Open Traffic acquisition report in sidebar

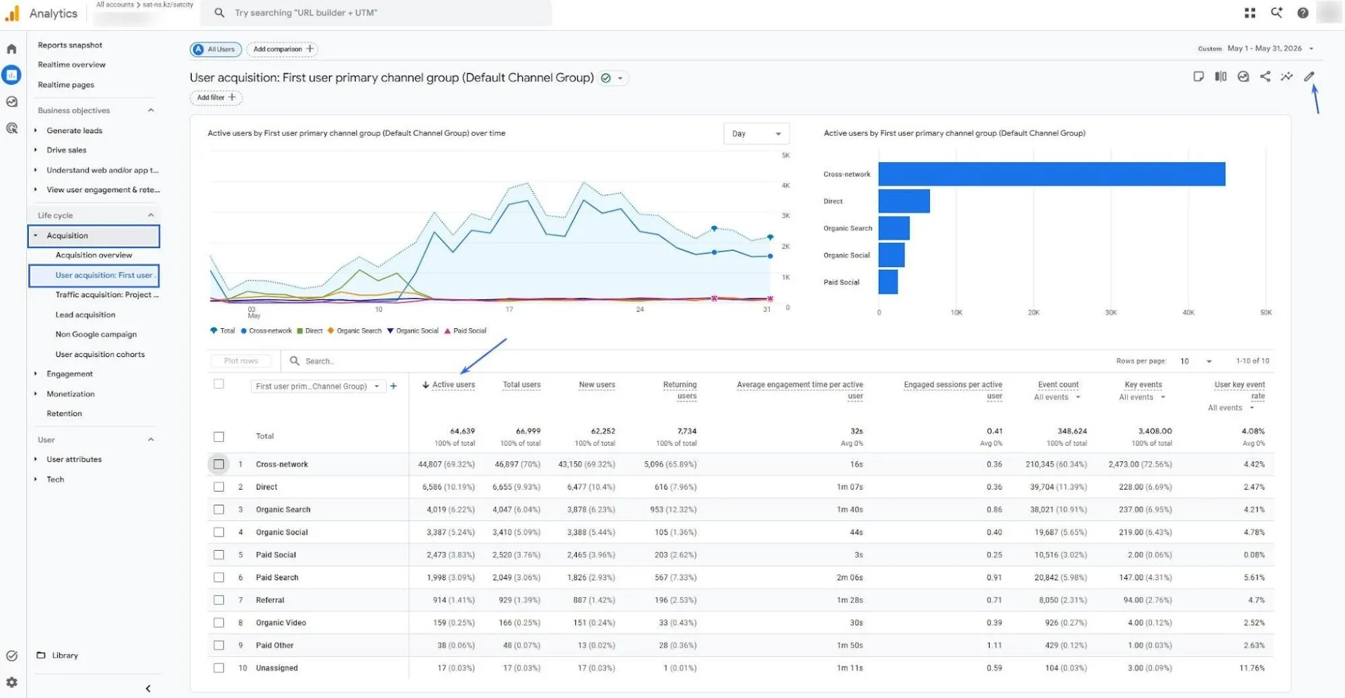tap(107, 295)
